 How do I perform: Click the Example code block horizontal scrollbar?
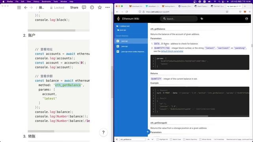pos(179,116)
